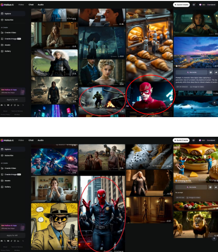Switch to the Audio tab in the upper screenshot

point(41,5)
